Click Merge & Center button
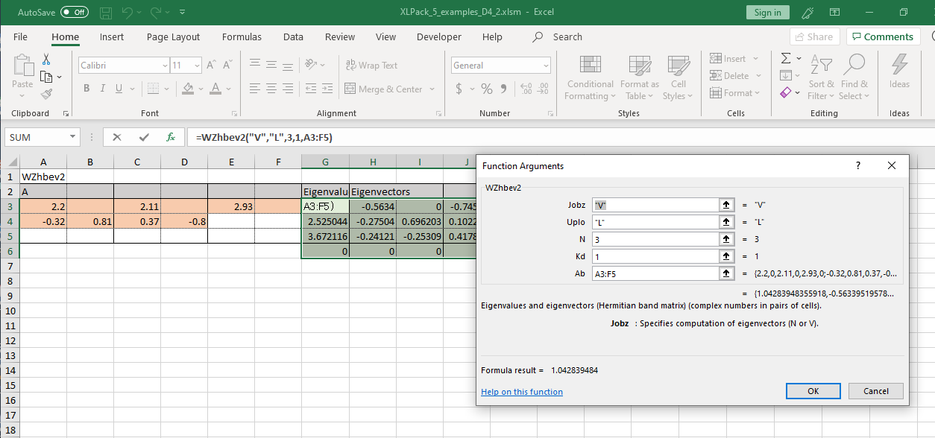 tap(385, 89)
